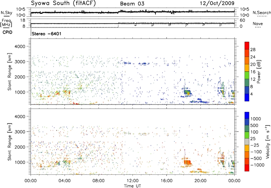Click the "28" tick on the power colorbar
This screenshot has width=271, height=188.
click(253, 50)
